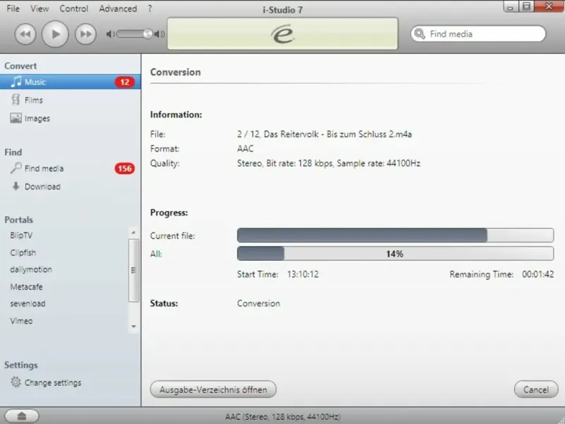This screenshot has height=424, width=565.
Task: Select Music in the Convert section
Action: 70,82
